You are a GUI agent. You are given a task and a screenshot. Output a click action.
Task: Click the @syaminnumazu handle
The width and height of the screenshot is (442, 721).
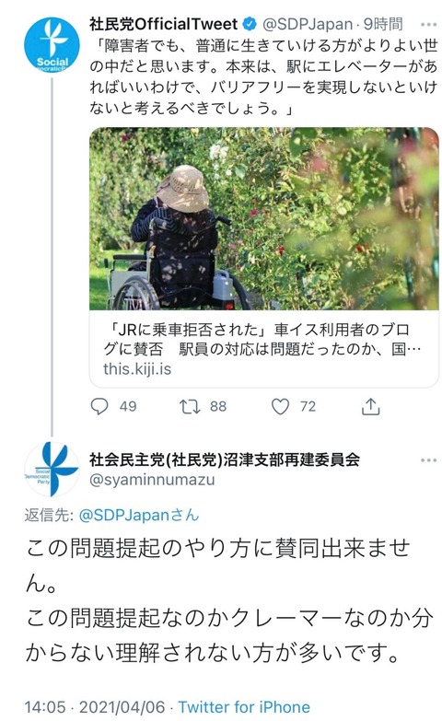point(152,480)
